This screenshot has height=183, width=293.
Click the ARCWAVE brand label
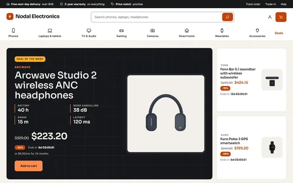[x=22, y=67]
